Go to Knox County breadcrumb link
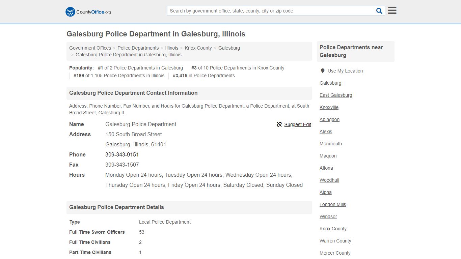The image size is (461, 259). coord(198,48)
